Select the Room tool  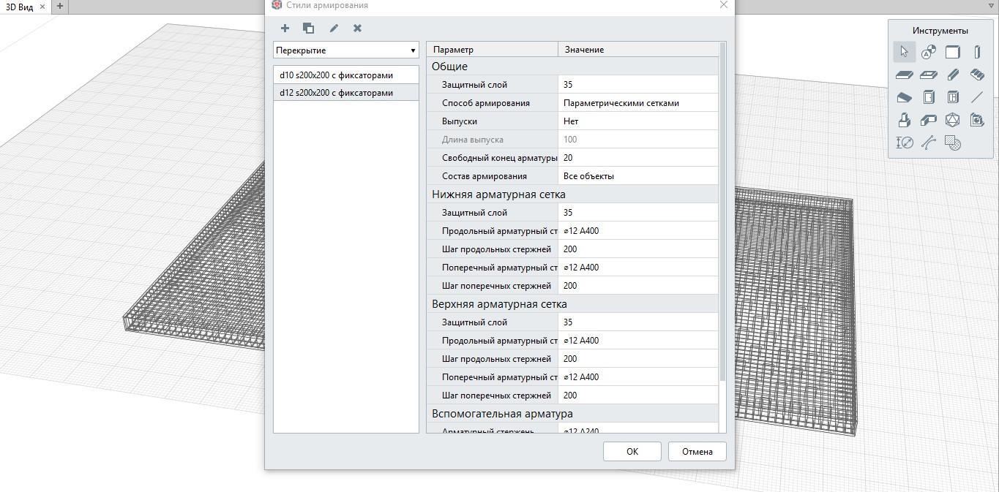coord(977,120)
